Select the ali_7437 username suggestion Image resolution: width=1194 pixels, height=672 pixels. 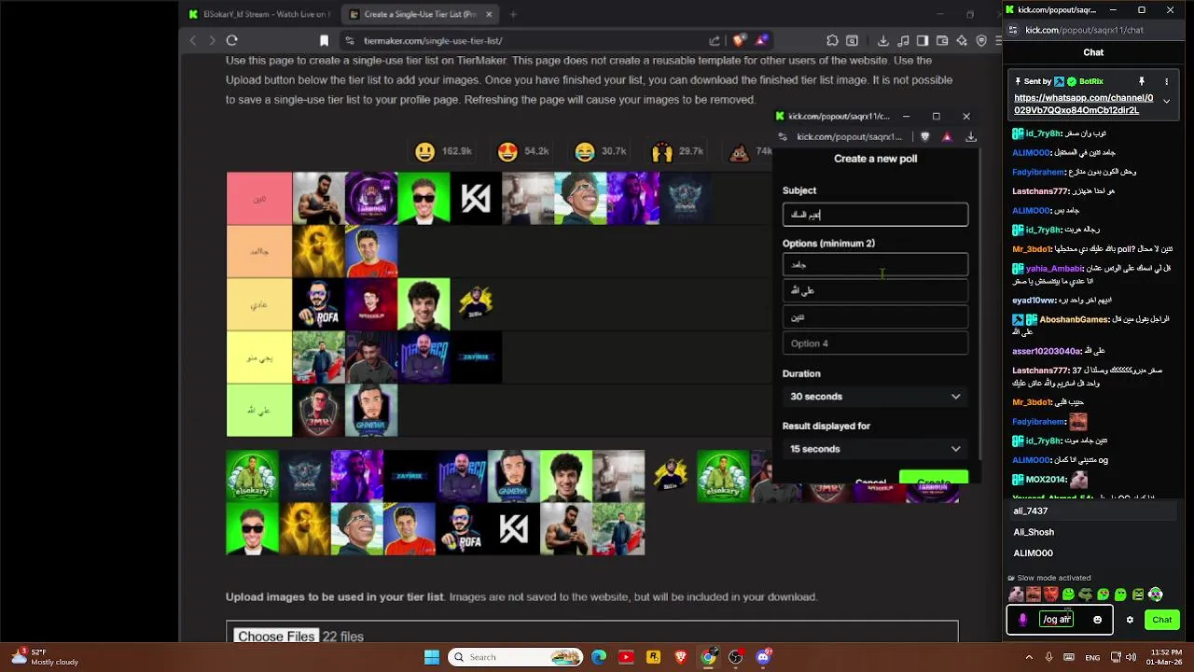(1091, 511)
